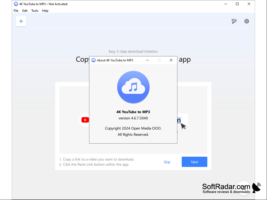267x200 pixels.
Task: Open the File menu
Action: point(16,11)
